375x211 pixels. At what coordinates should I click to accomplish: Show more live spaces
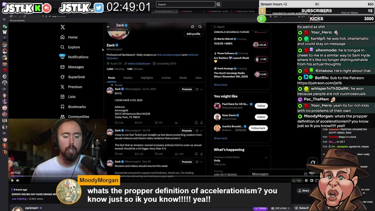[x=220, y=85]
